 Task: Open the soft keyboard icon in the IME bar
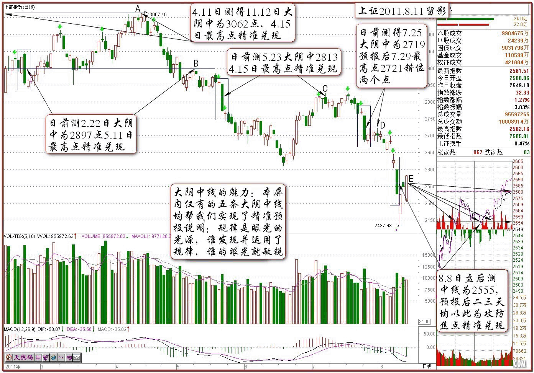tap(77, 358)
